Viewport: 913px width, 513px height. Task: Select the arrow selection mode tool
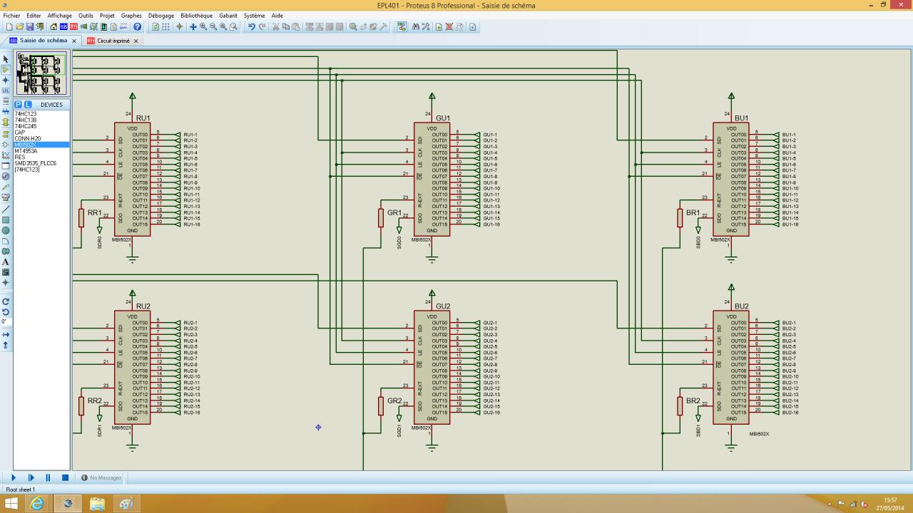[6, 59]
